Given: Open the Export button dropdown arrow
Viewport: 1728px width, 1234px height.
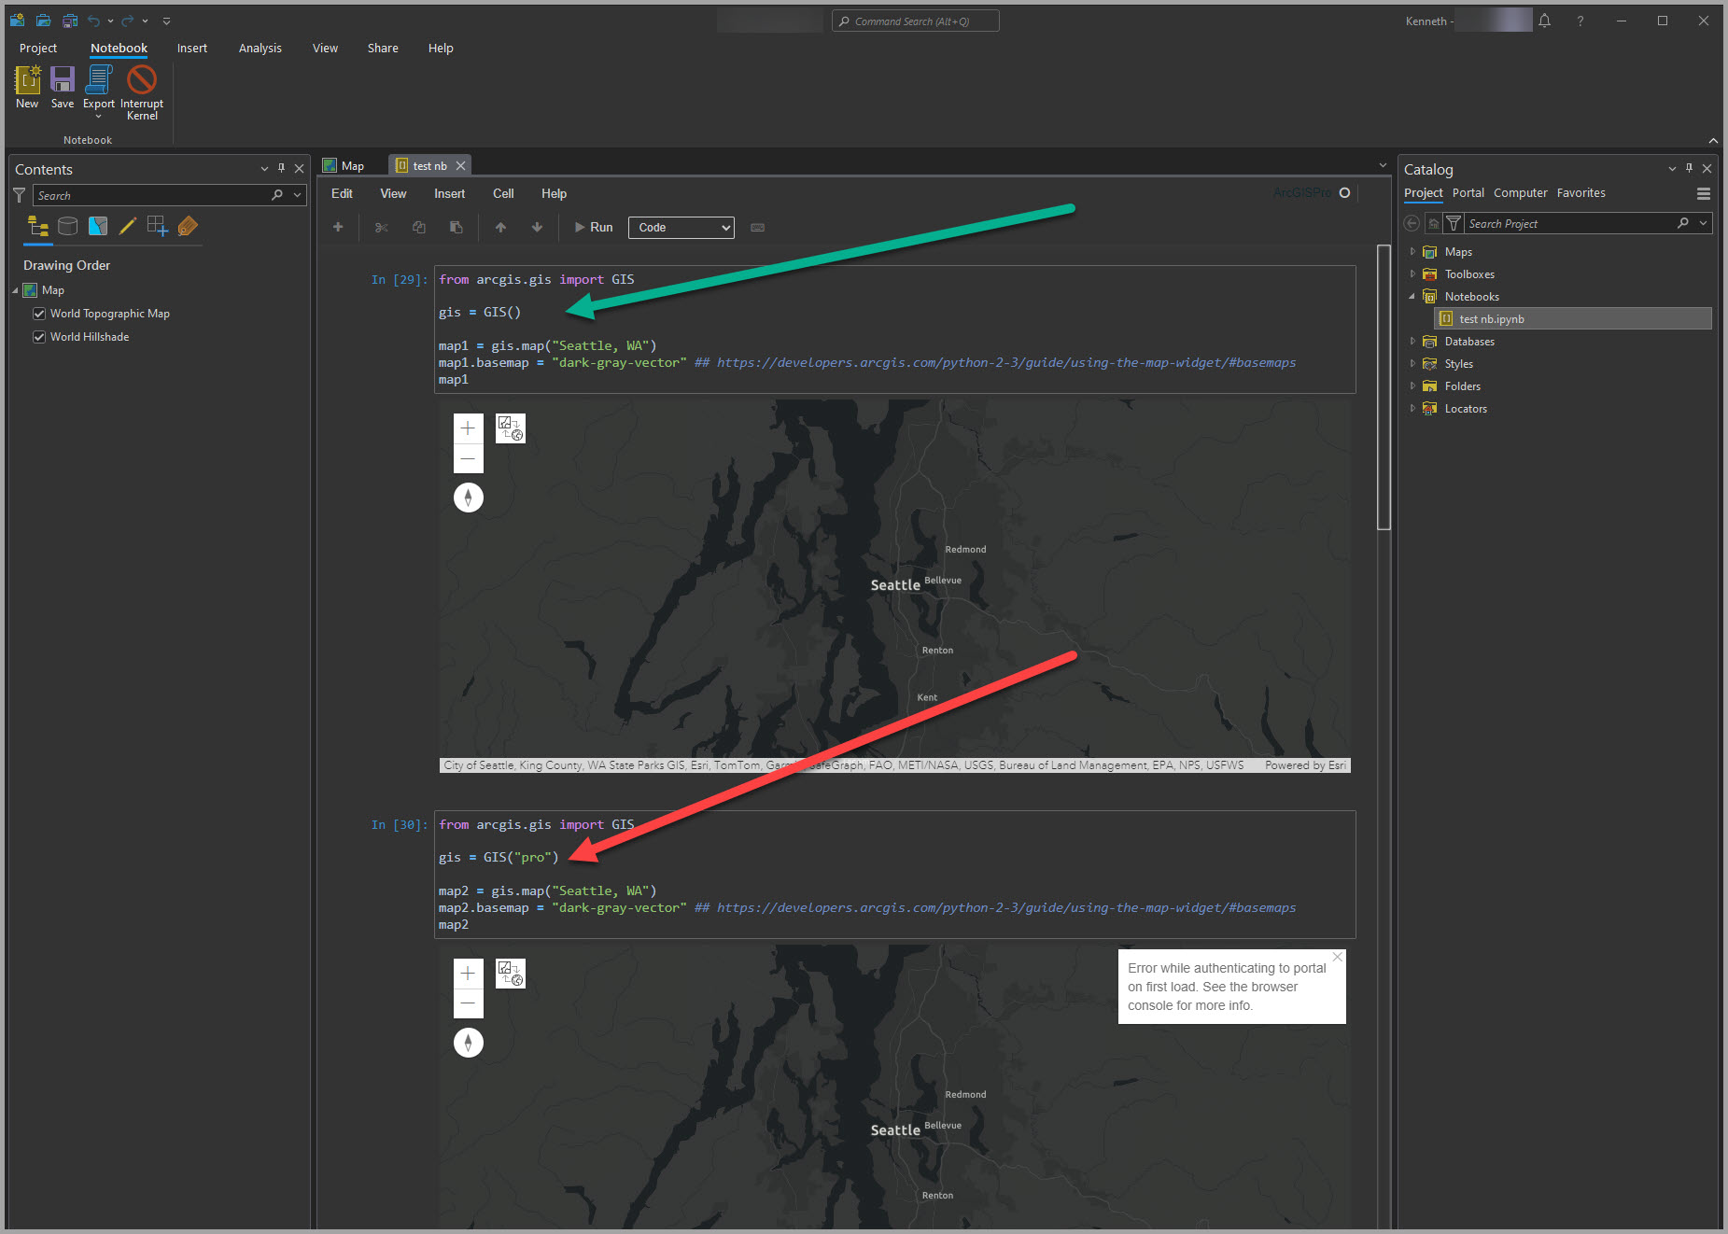Looking at the screenshot, I should click(99, 117).
